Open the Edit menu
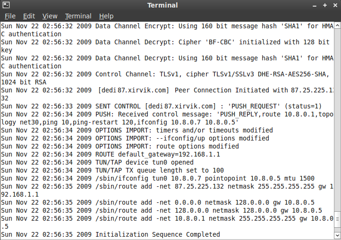The width and height of the screenshot is (341, 240). pos(29,16)
